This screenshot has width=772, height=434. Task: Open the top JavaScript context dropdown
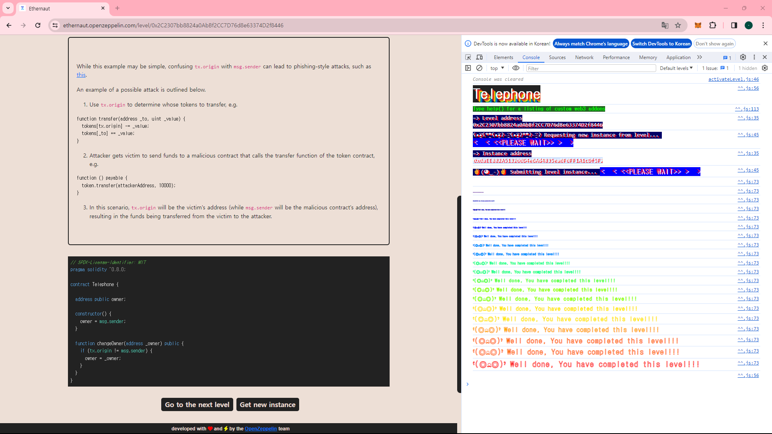497,68
